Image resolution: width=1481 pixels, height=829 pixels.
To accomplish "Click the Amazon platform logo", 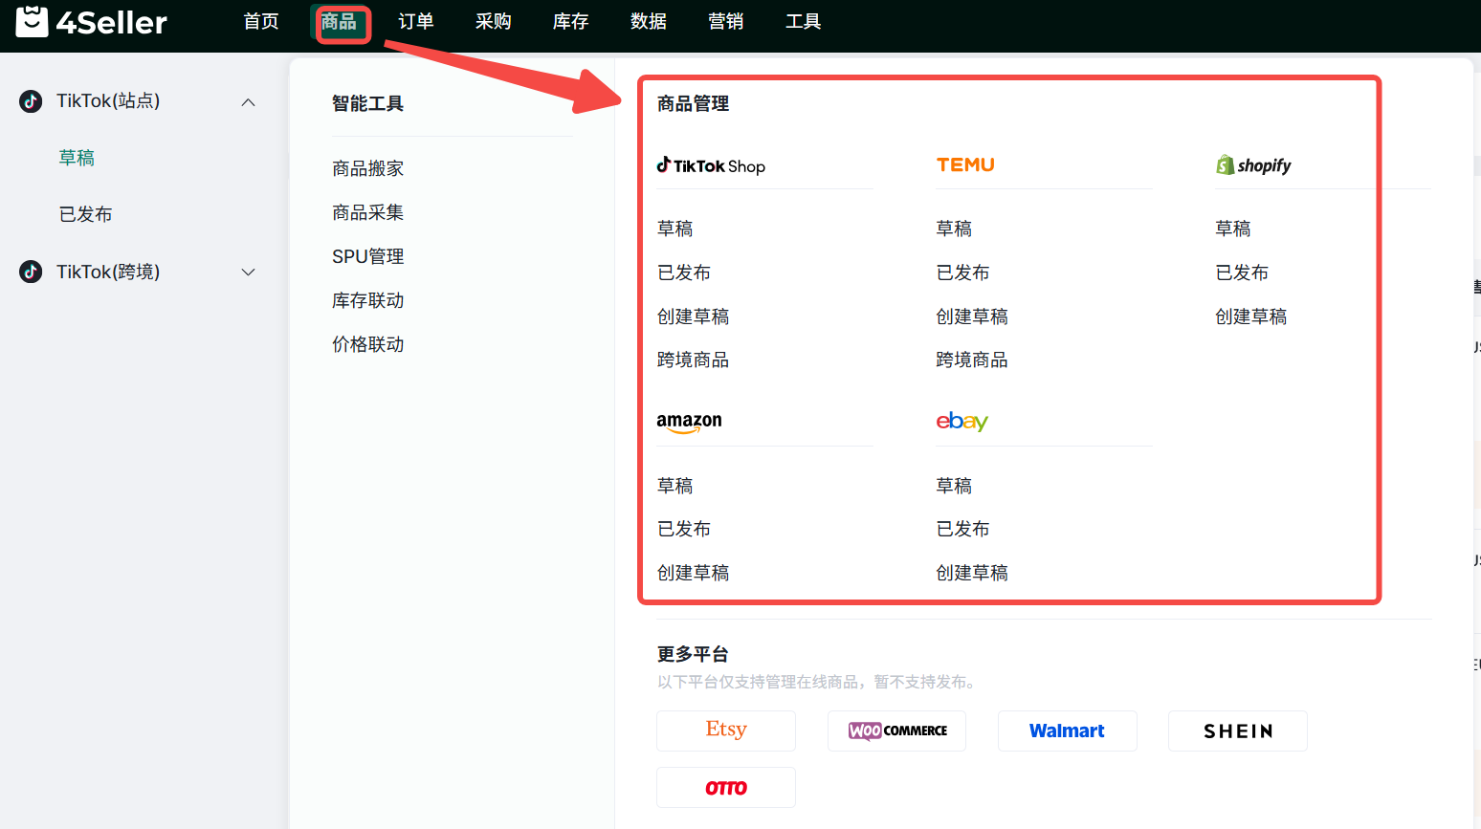I will click(689, 422).
